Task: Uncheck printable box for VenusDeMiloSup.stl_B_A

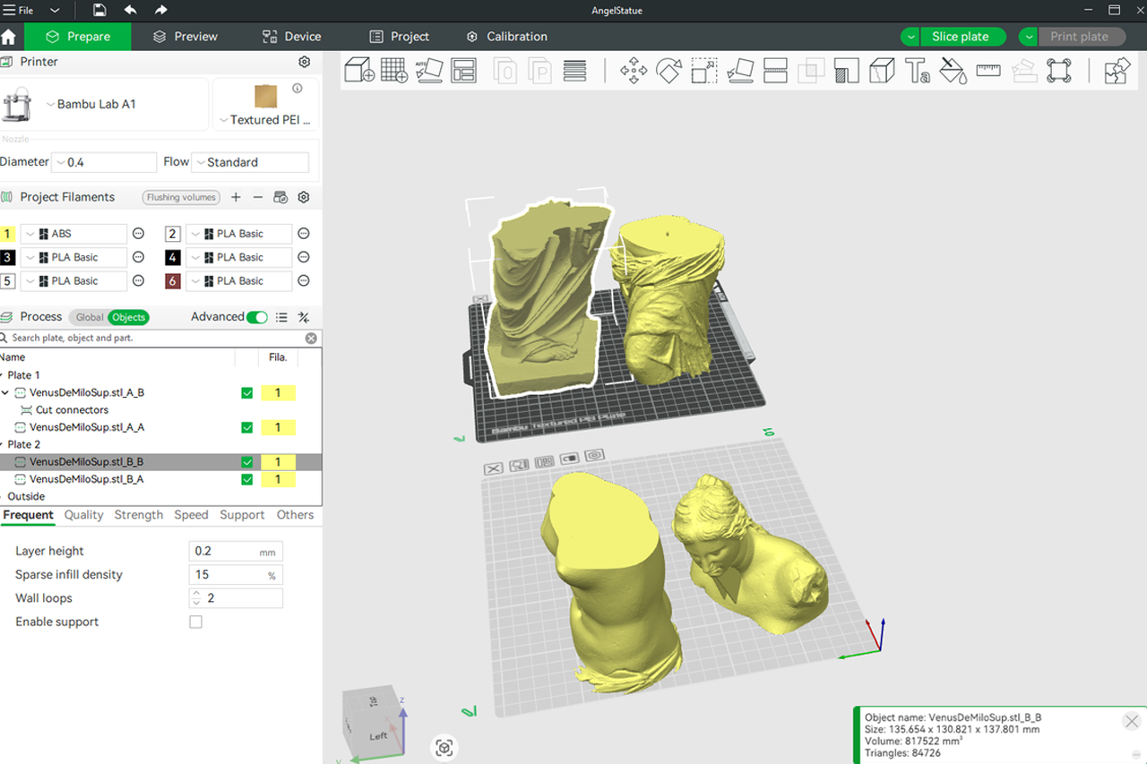Action: (247, 479)
